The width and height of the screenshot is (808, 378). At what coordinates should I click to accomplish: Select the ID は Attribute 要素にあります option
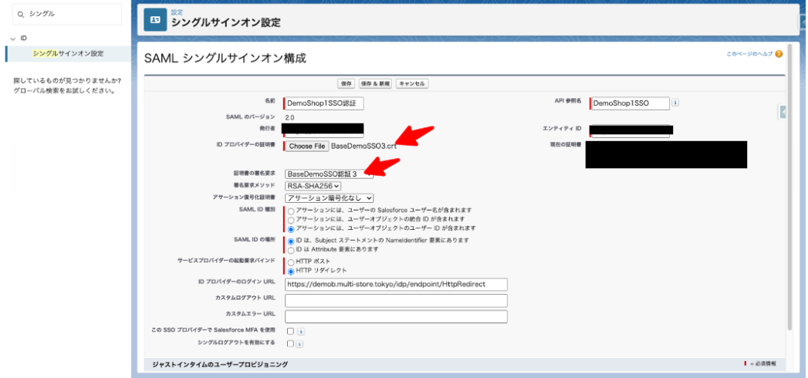click(290, 250)
